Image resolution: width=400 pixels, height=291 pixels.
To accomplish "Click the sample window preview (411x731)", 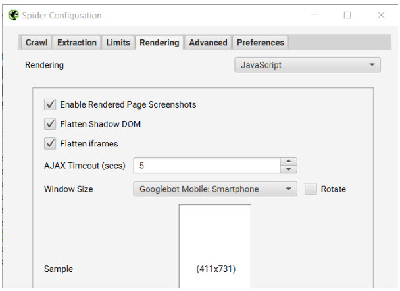I will (x=215, y=246).
